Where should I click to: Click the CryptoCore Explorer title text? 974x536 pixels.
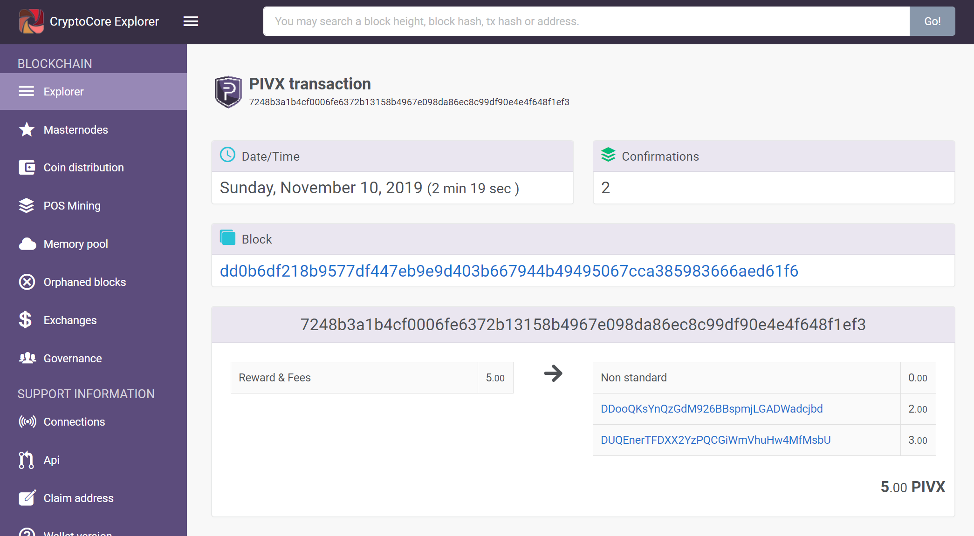click(104, 21)
